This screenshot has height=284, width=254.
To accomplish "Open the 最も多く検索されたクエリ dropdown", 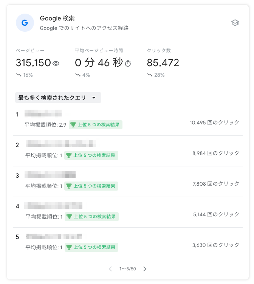I will pos(58,98).
